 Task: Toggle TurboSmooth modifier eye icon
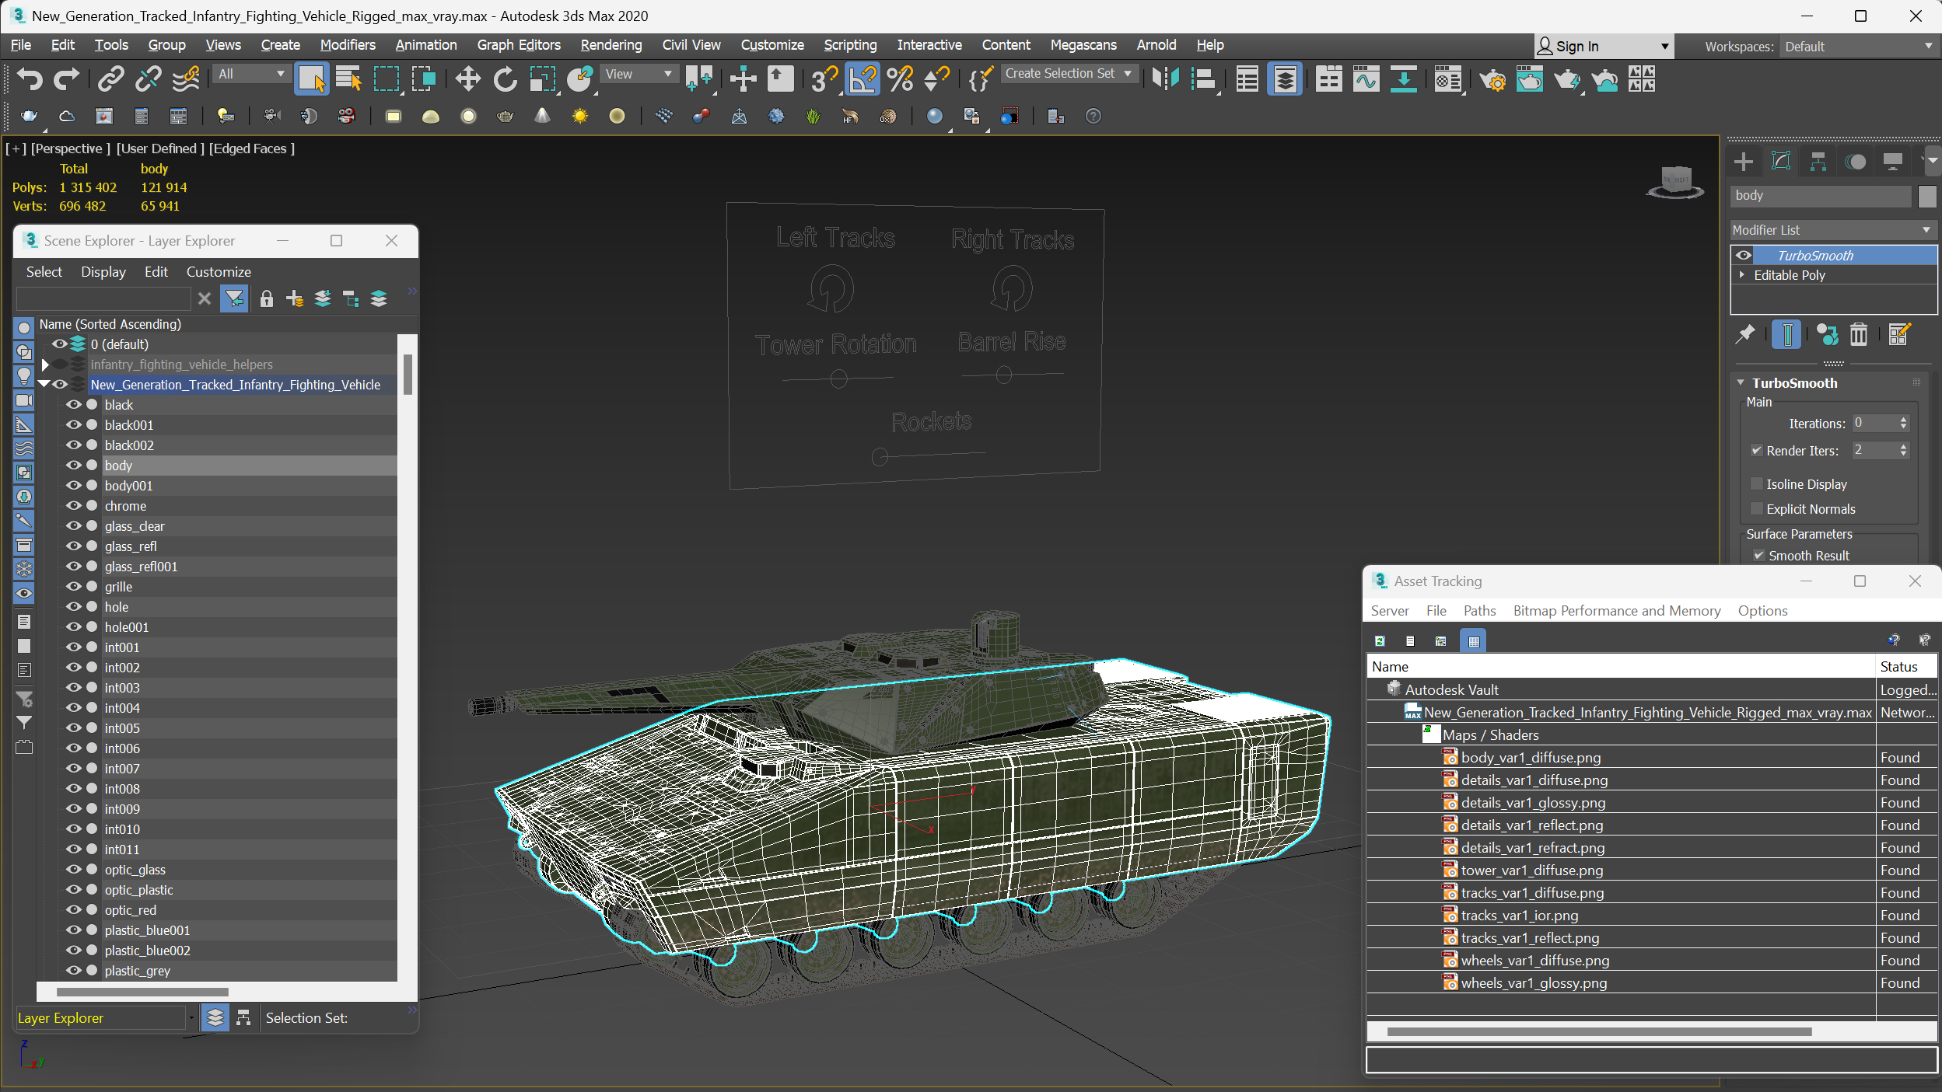(1744, 255)
